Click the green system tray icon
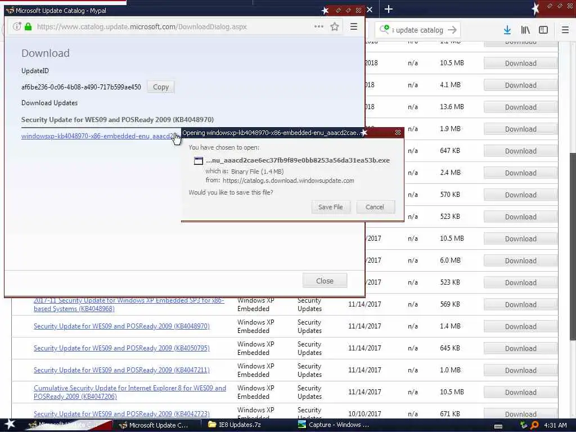The width and height of the screenshot is (576, 432). [x=524, y=425]
